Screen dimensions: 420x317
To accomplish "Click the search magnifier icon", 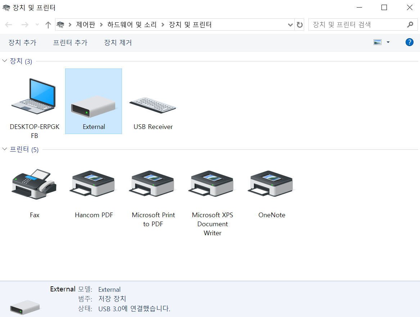I will [410, 24].
